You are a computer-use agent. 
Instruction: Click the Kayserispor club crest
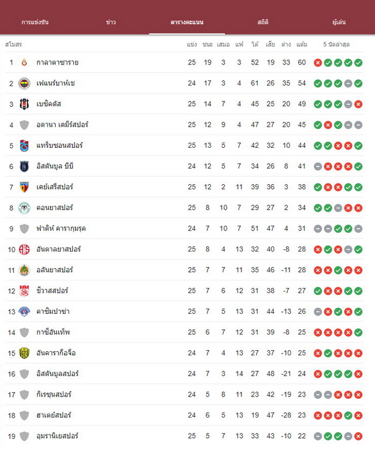pyautogui.click(x=25, y=187)
